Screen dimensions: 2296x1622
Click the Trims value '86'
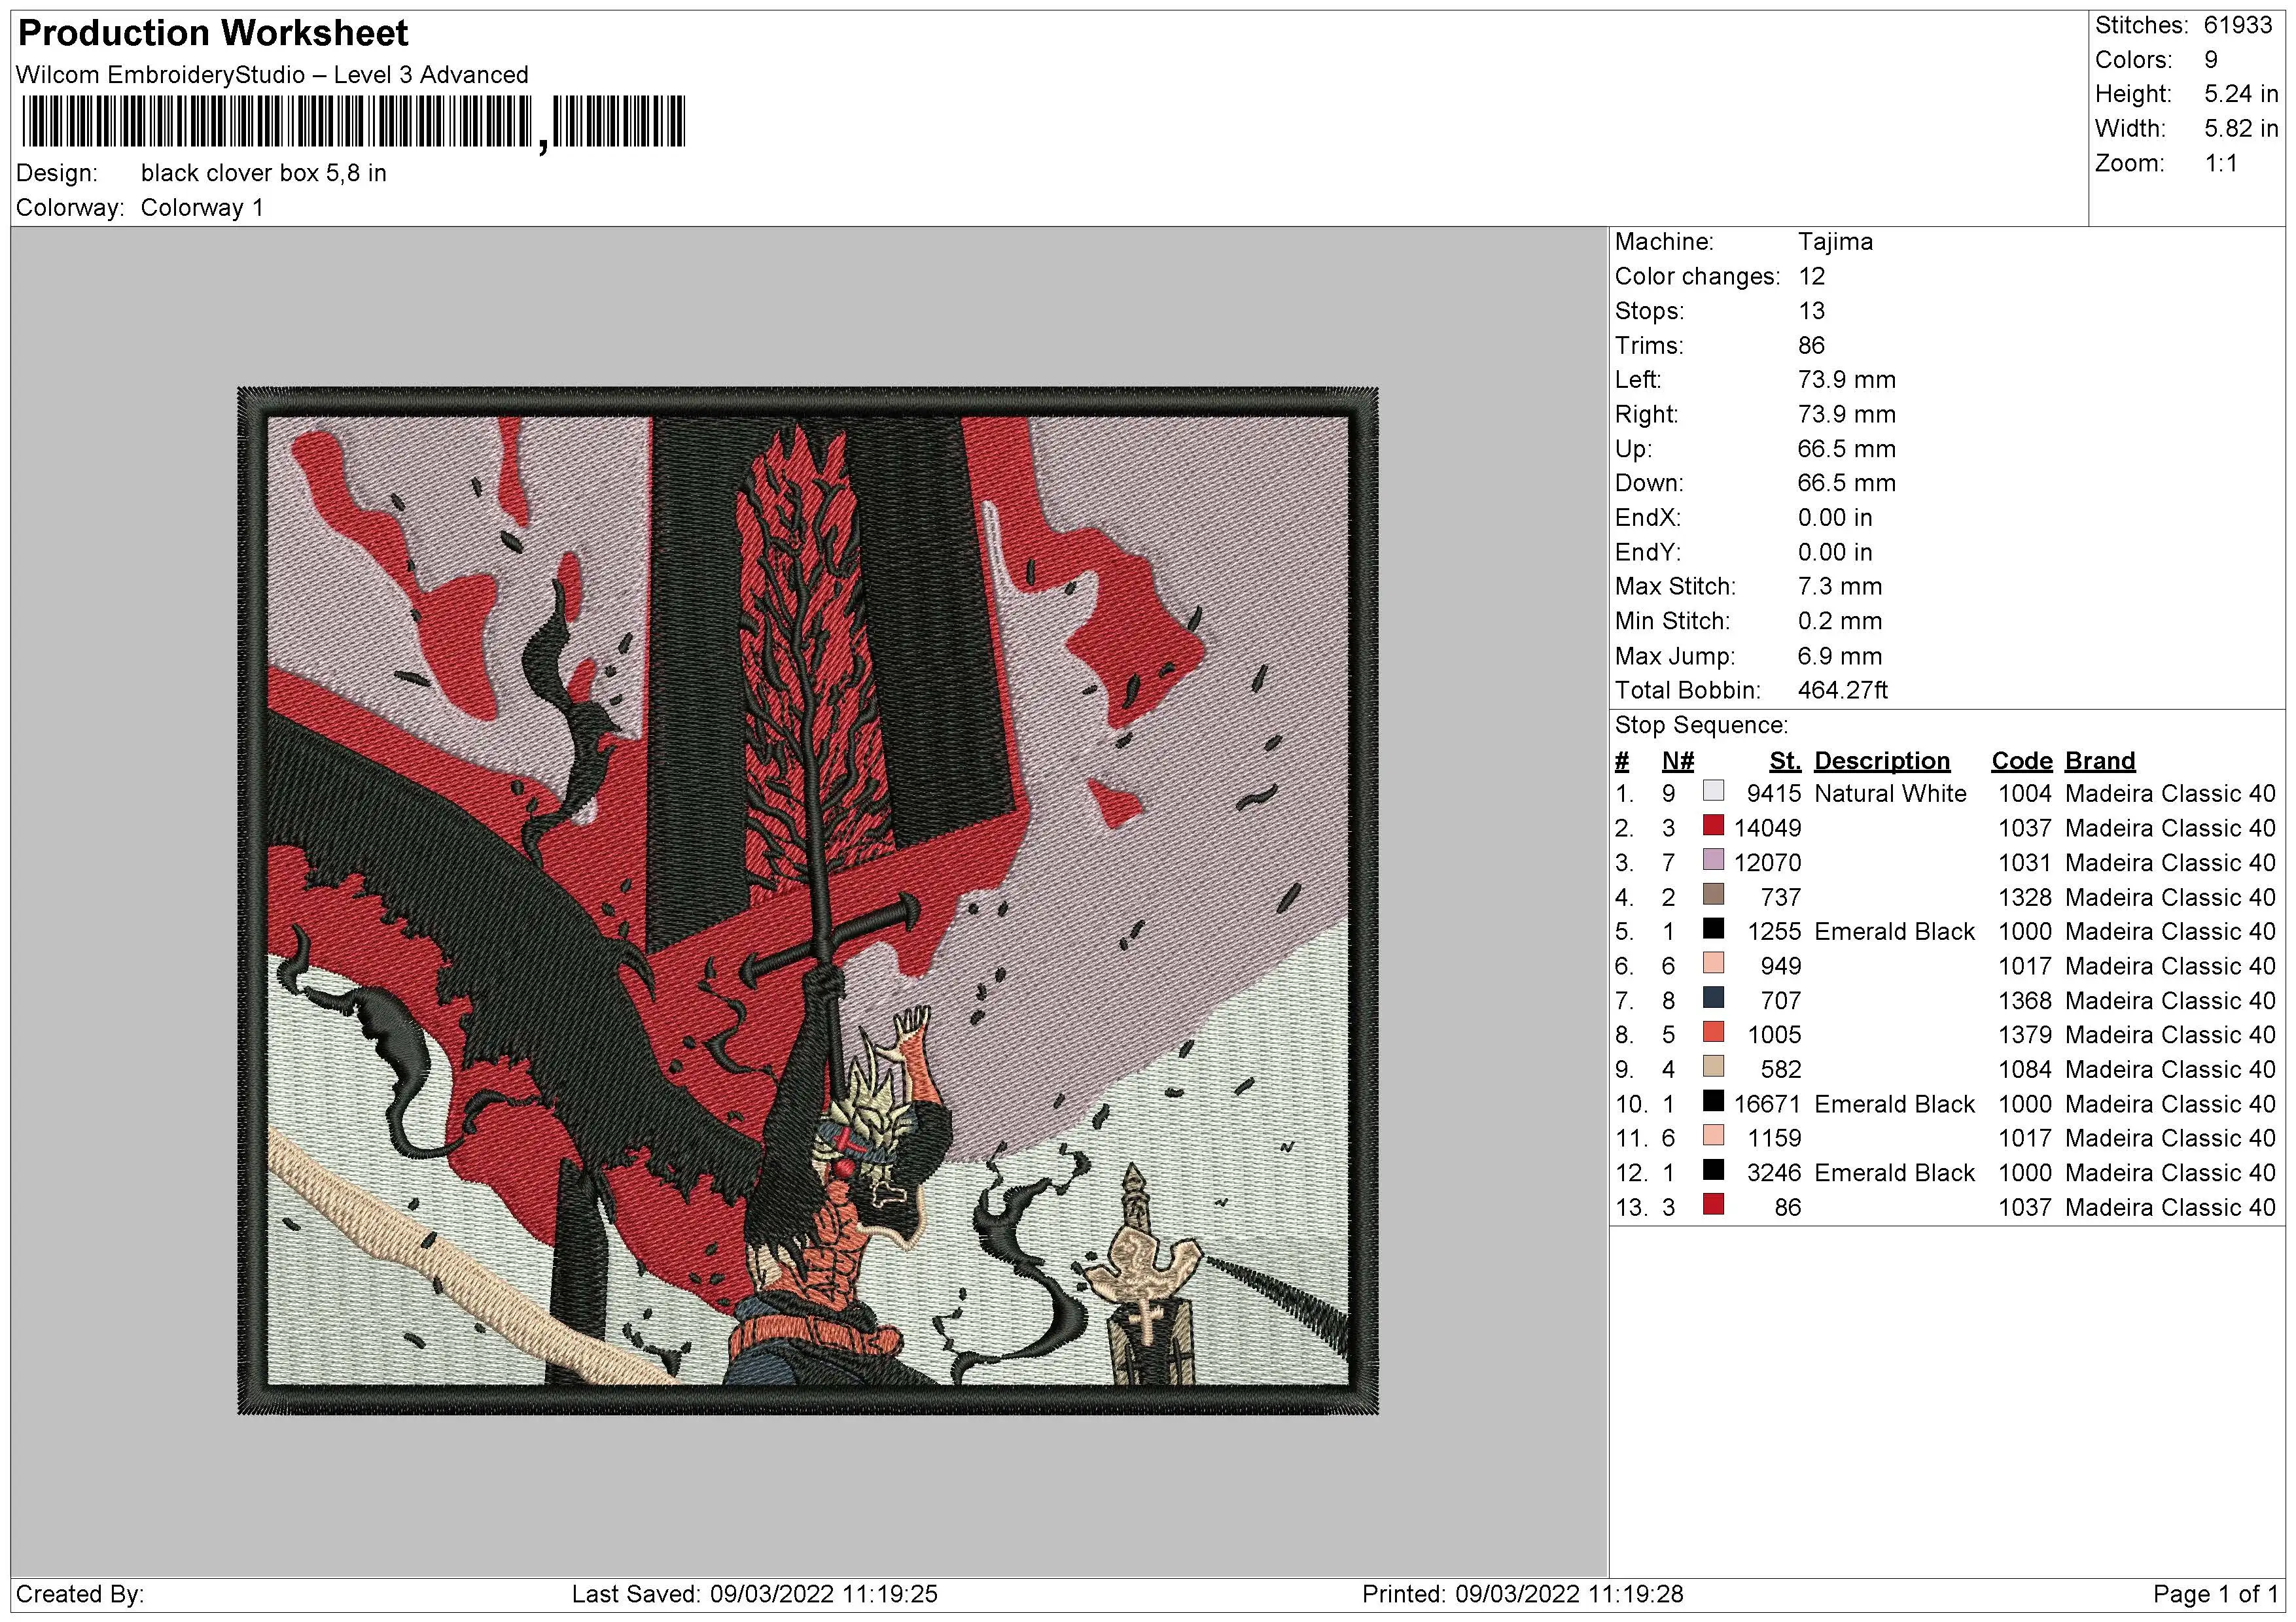[x=1811, y=346]
